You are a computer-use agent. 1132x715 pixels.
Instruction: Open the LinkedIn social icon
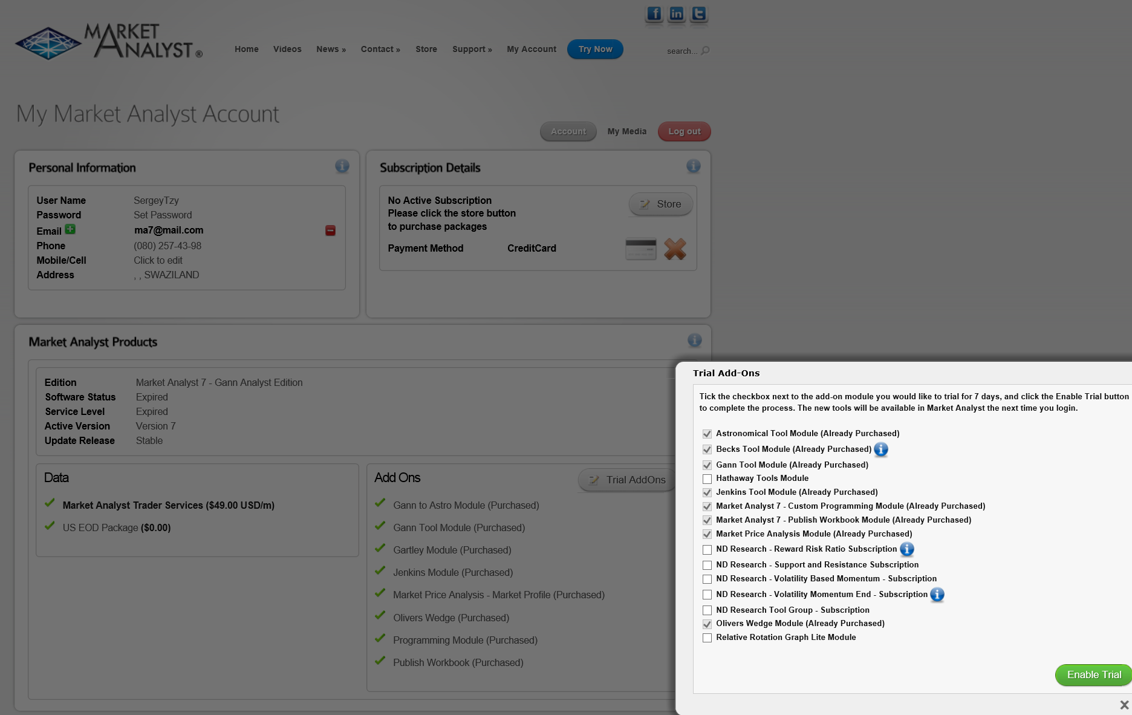tap(676, 14)
